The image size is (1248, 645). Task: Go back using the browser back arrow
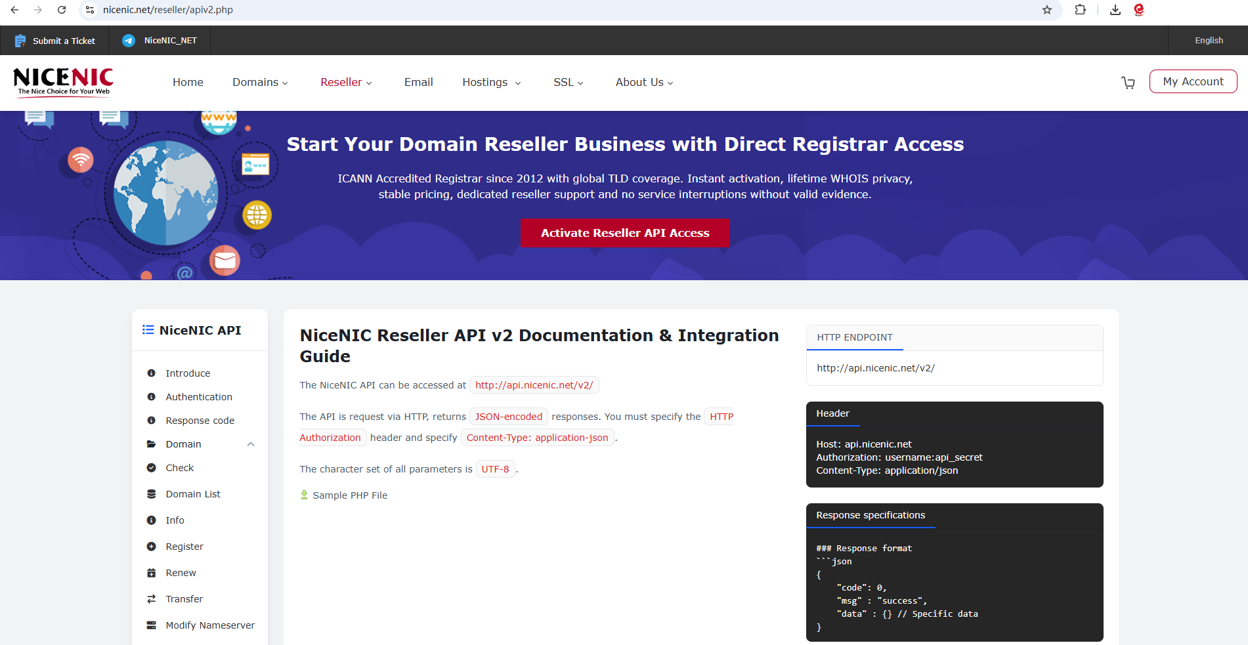pos(14,10)
